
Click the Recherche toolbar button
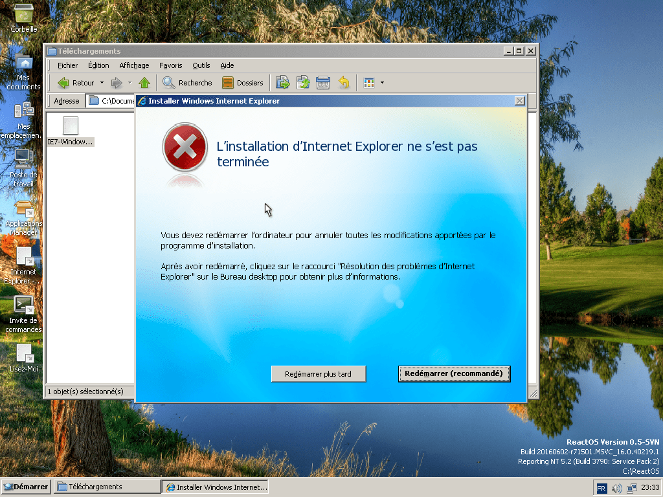click(187, 83)
